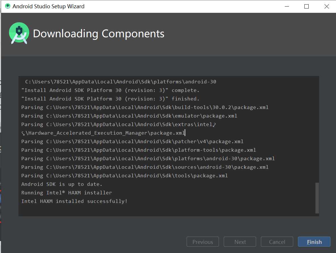This screenshot has height=253, width=336.
Task: Maximize the Setup Wizard window
Action: (306, 7)
